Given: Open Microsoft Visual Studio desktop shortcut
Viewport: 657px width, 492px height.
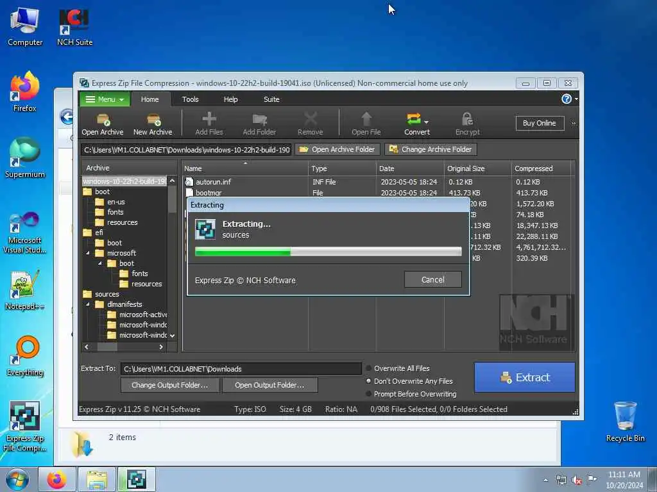Looking at the screenshot, I should [25, 233].
